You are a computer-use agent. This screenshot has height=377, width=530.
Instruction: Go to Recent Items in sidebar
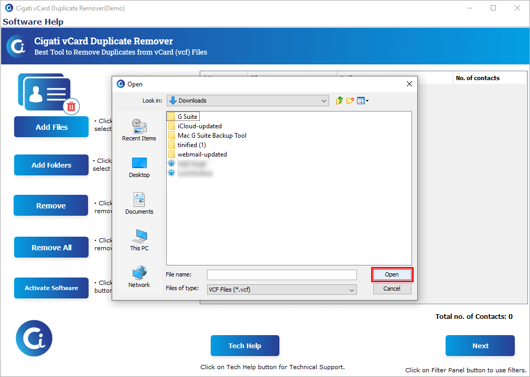pyautogui.click(x=139, y=130)
